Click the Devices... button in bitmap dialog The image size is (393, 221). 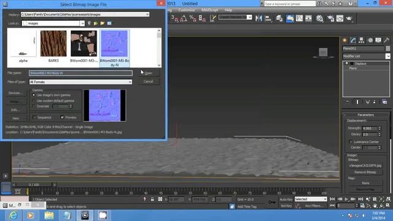15,93
